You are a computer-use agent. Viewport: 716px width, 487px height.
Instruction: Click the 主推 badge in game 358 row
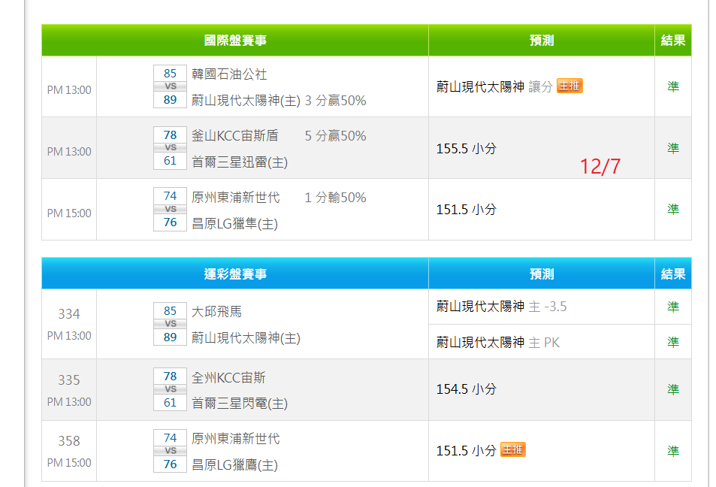[512, 449]
